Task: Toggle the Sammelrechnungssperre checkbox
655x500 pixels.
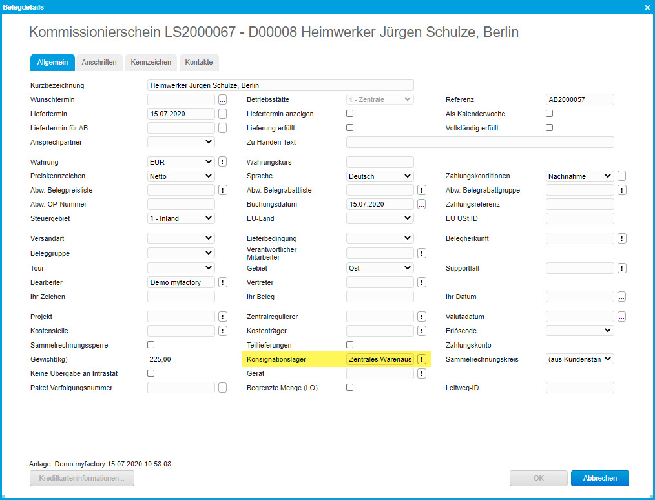Action: (151, 345)
